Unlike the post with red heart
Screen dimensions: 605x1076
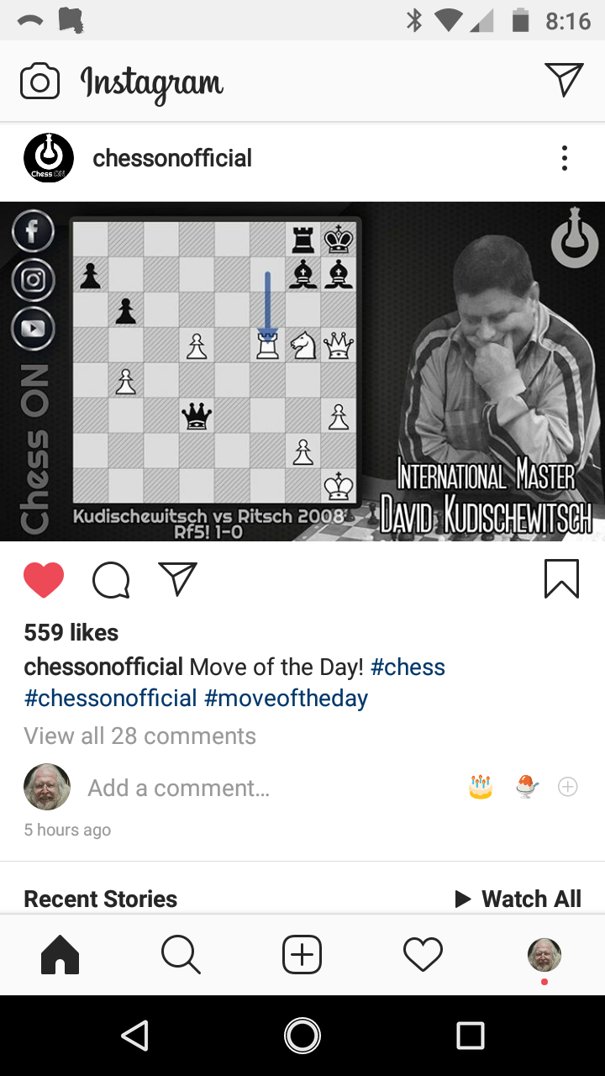point(44,579)
